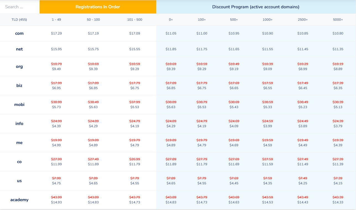Click the Search input field

[19, 7]
